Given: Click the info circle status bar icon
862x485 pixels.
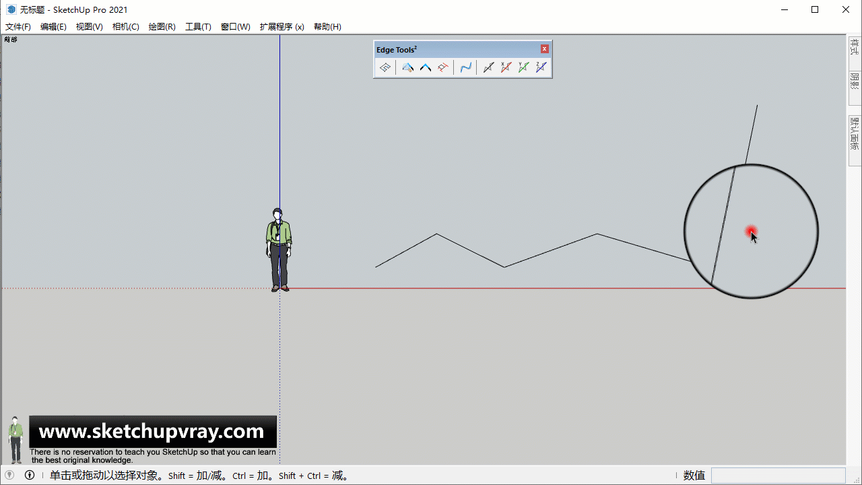Looking at the screenshot, I should click(30, 475).
